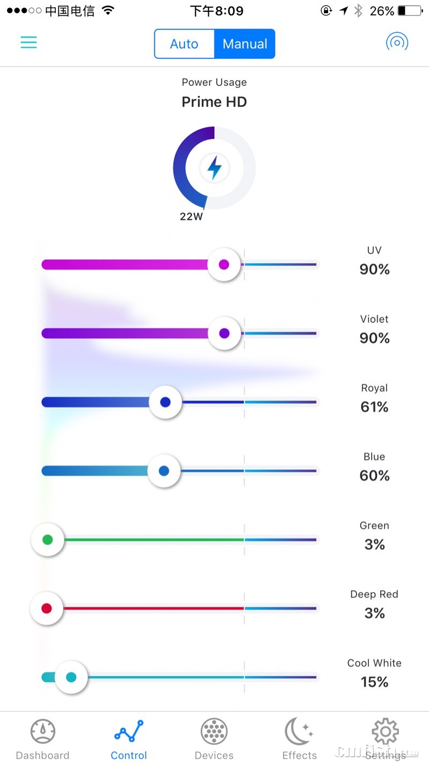
Task: Click the Blue slider handle
Action: [164, 471]
